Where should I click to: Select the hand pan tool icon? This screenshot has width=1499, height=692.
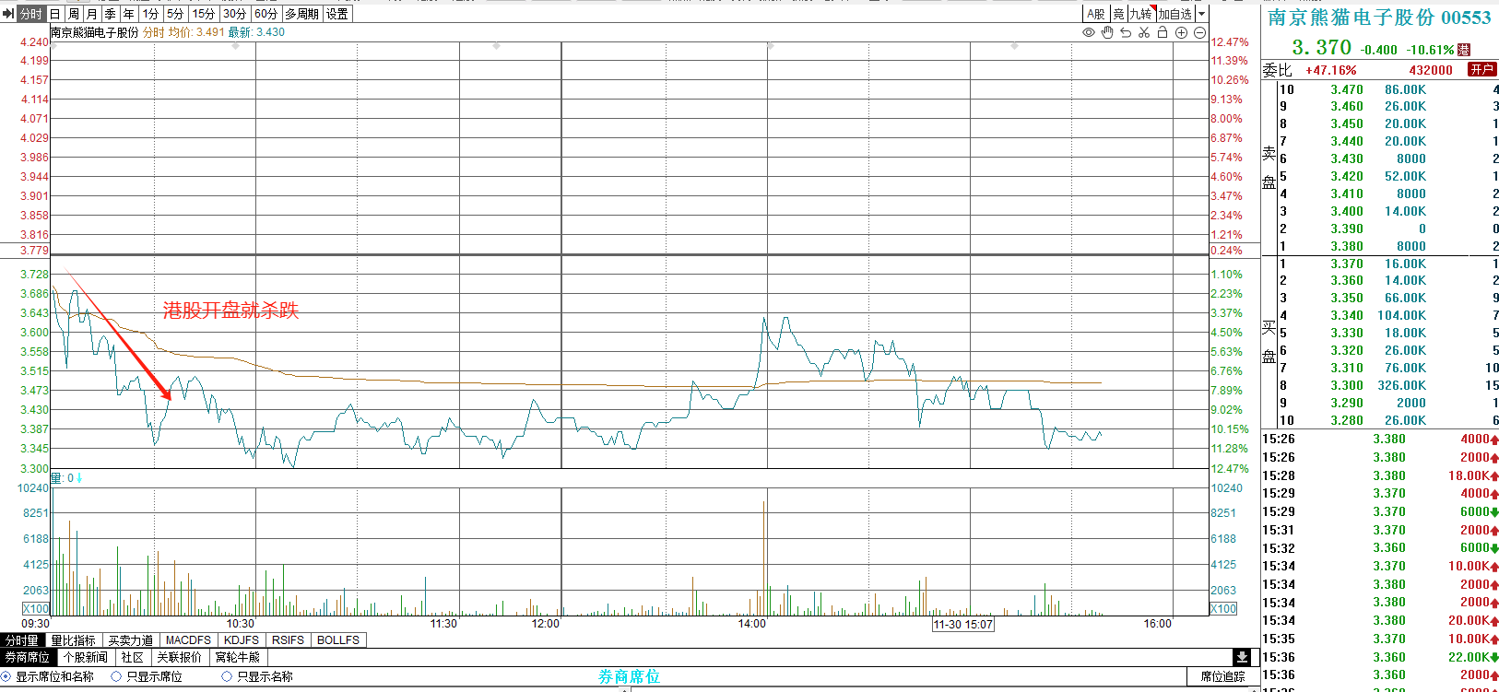pos(1107,32)
